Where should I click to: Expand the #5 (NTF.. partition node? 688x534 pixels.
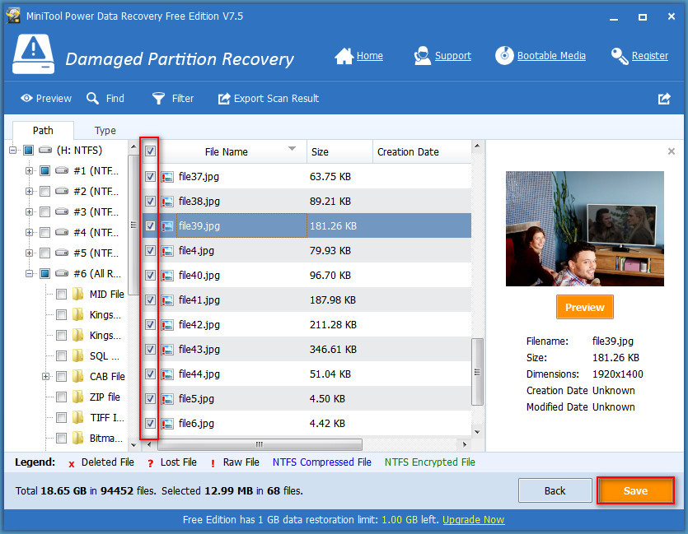point(29,253)
